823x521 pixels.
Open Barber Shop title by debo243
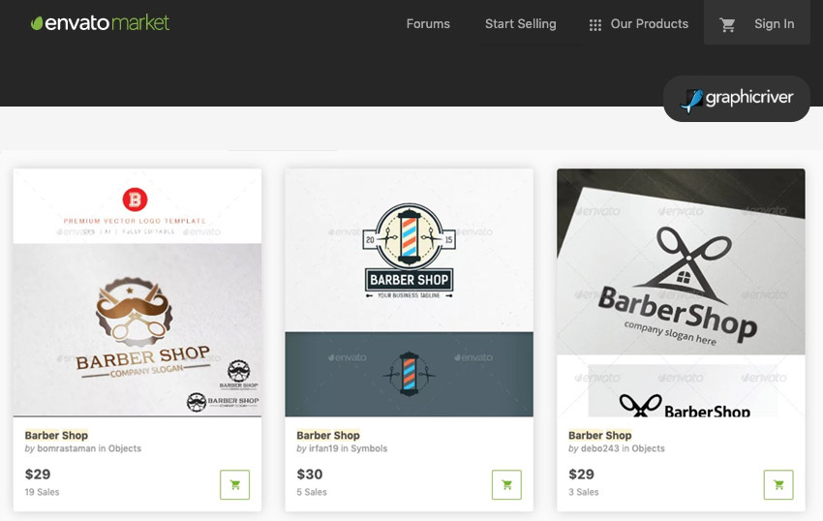[x=600, y=435]
